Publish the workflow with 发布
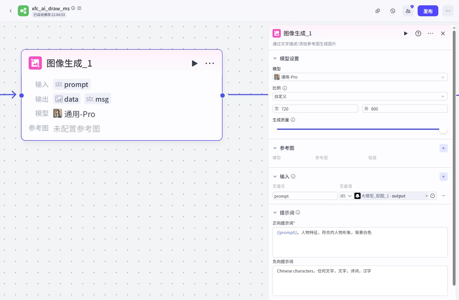The image size is (459, 300). tap(428, 11)
